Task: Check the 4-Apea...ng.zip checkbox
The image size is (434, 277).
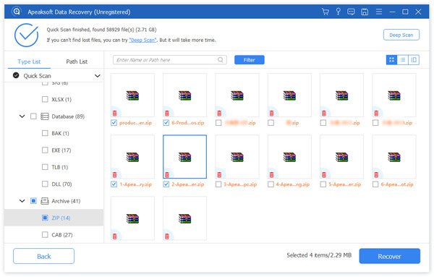Action: pos(271,184)
